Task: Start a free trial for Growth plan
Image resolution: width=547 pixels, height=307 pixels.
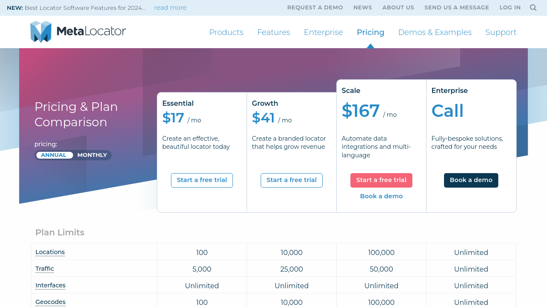Action: [x=291, y=180]
